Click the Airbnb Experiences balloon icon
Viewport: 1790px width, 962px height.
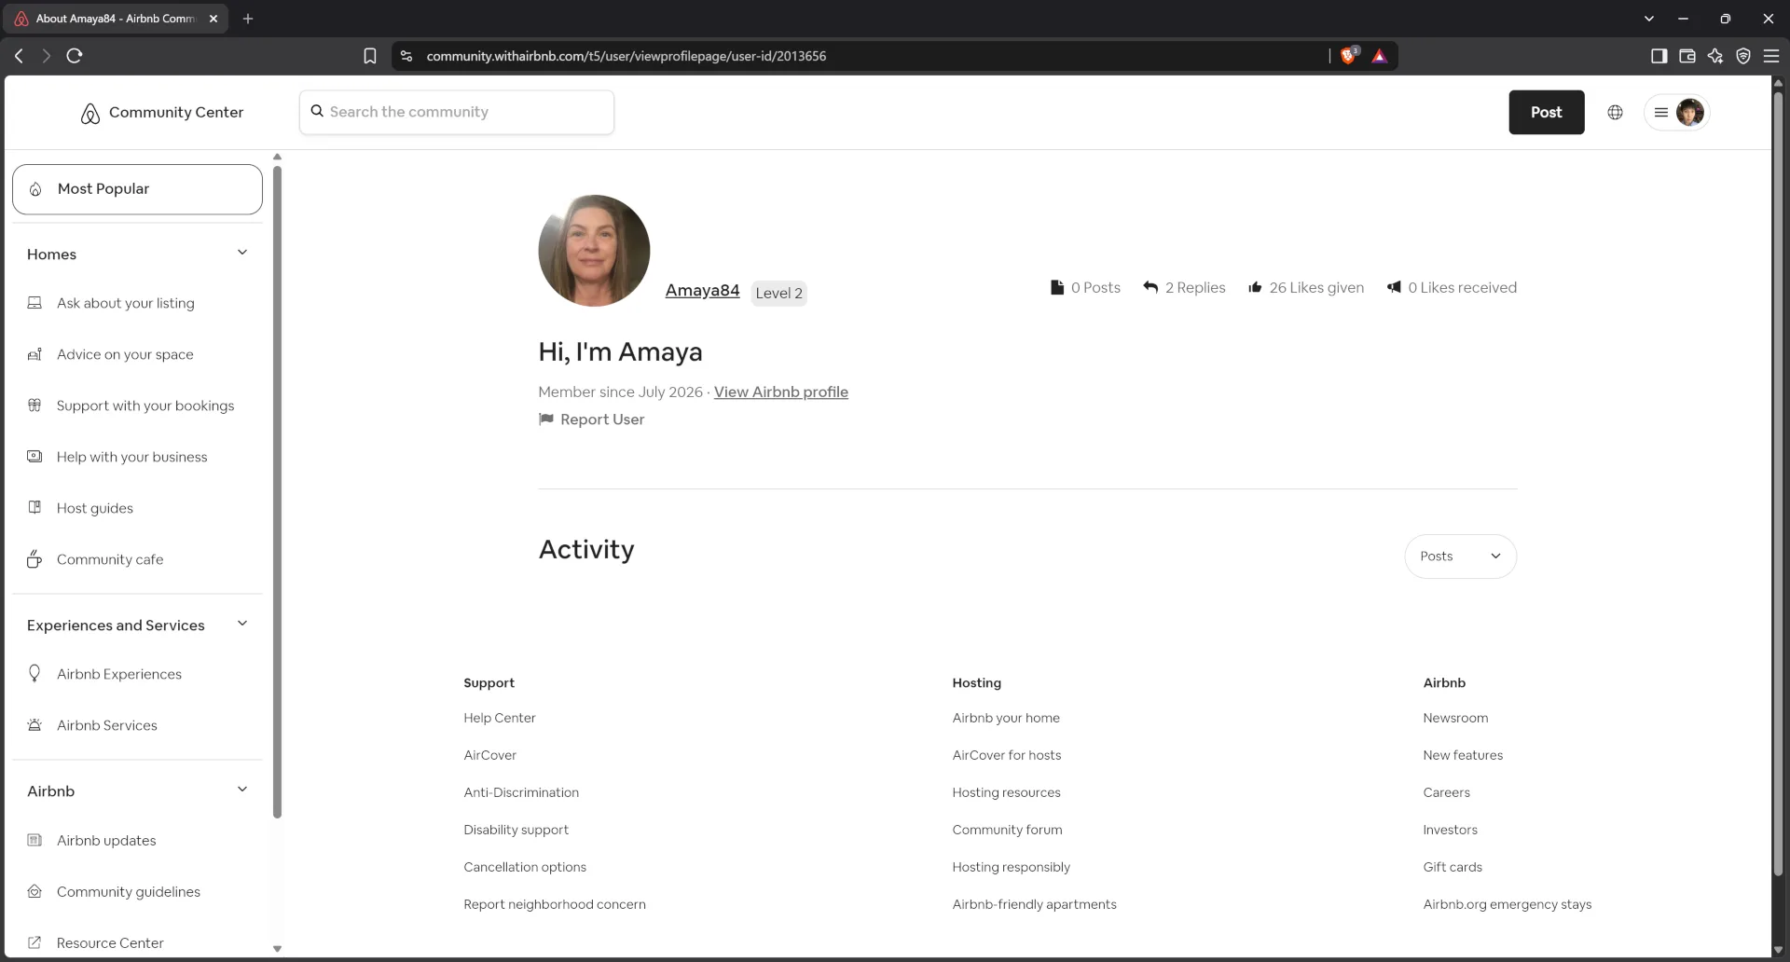pyautogui.click(x=34, y=673)
